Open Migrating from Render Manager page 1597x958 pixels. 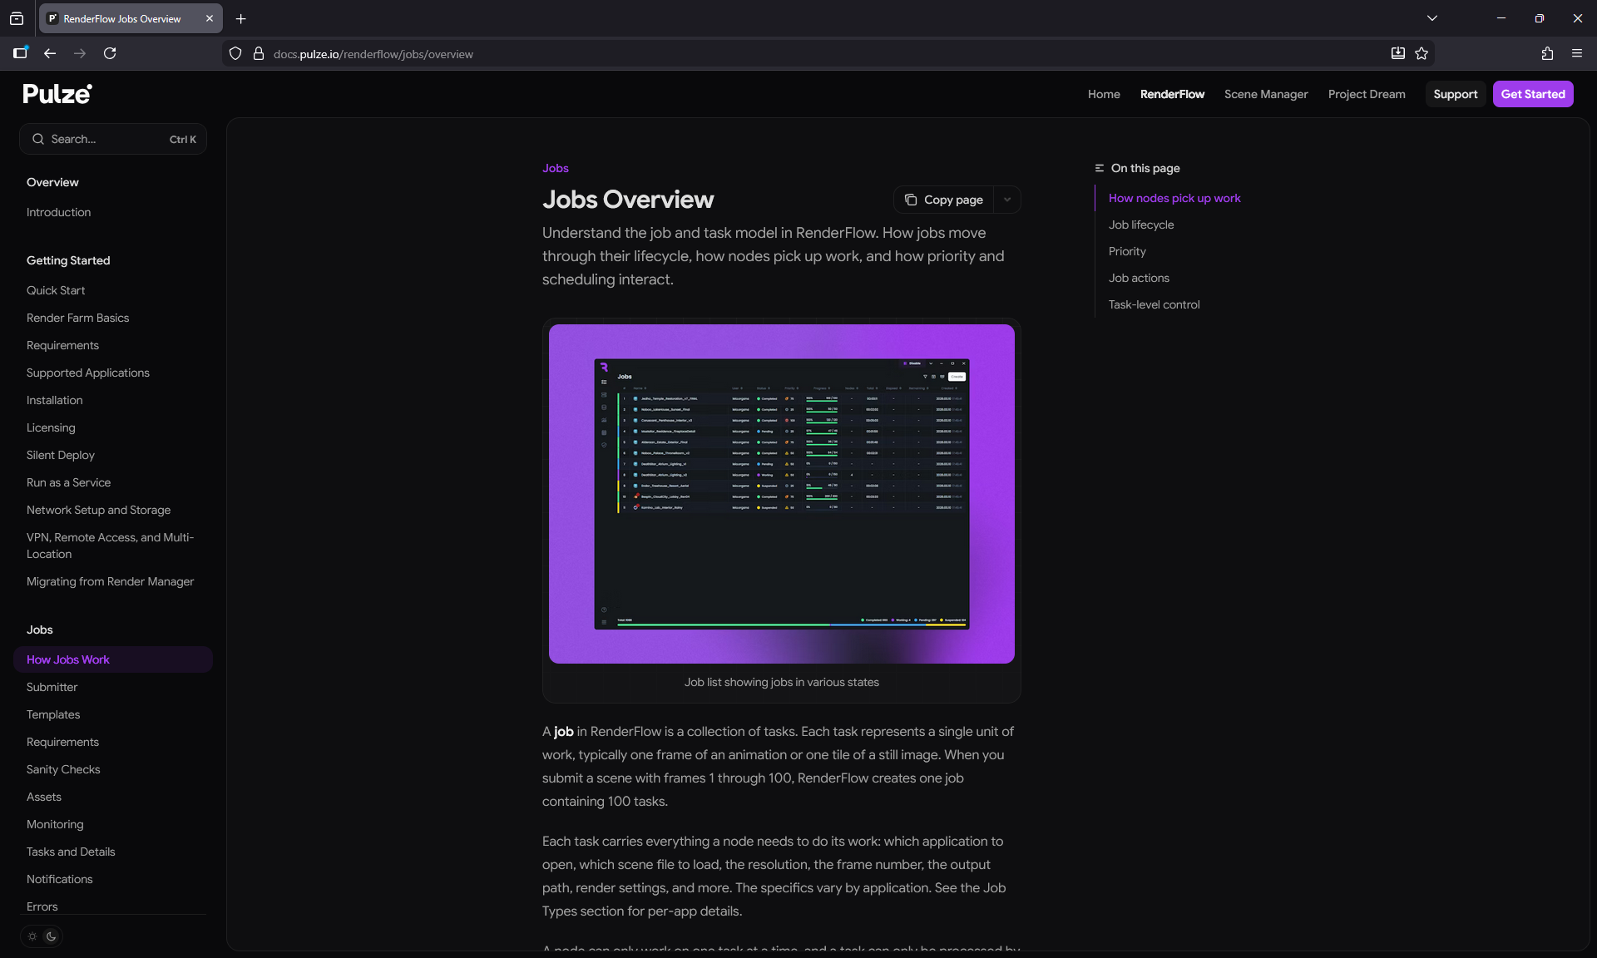pos(110,581)
